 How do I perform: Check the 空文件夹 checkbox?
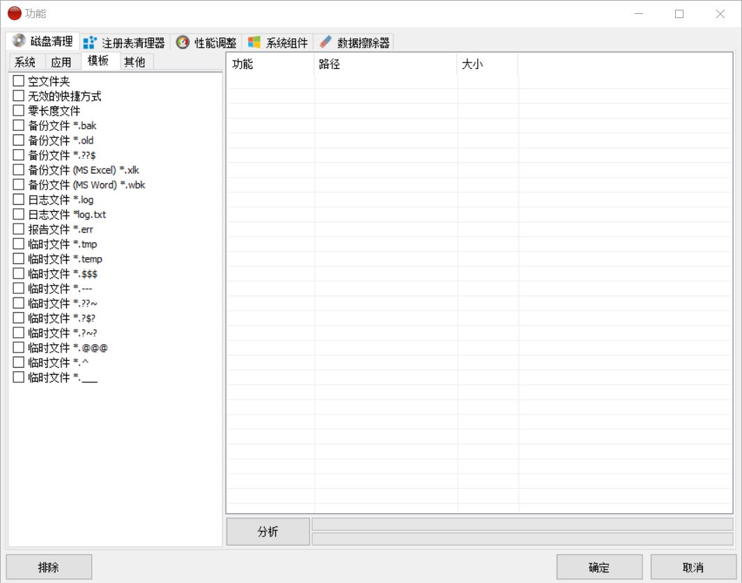coord(17,81)
